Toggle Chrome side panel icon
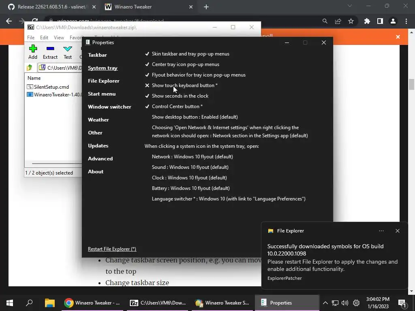Screen dimensions: 415x311 (x=380, y=21)
